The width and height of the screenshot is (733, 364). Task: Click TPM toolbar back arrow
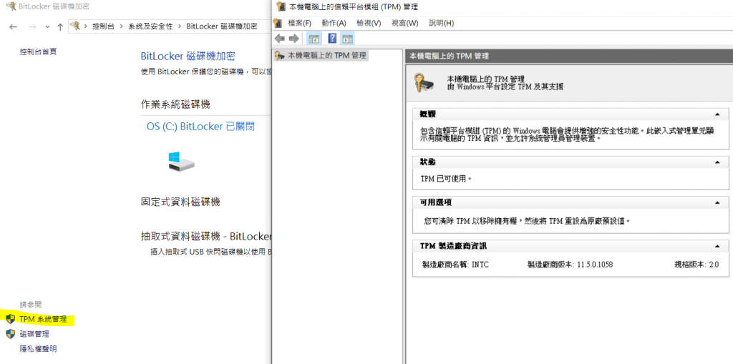(x=280, y=39)
